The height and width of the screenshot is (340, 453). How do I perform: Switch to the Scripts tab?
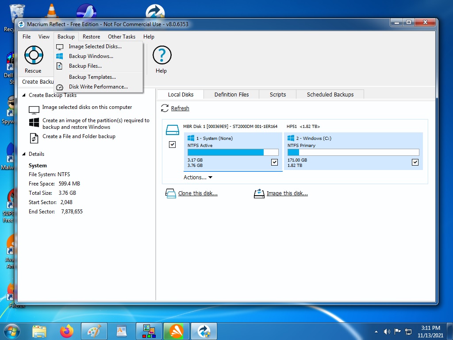tap(278, 95)
